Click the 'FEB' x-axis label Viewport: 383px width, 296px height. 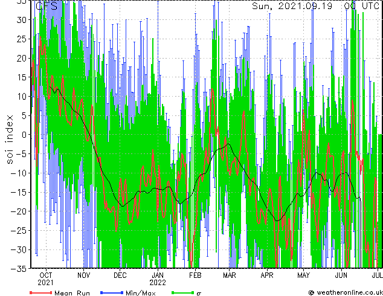pyautogui.click(x=195, y=275)
